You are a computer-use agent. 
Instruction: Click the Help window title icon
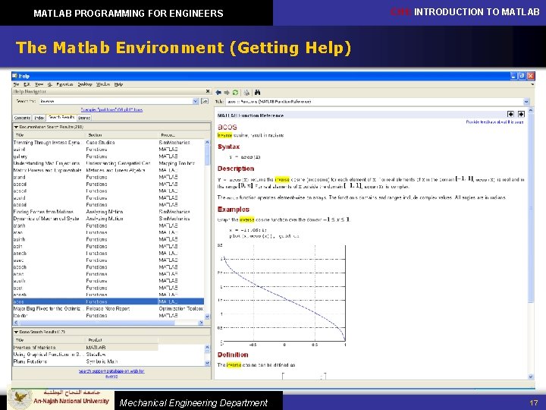15,76
